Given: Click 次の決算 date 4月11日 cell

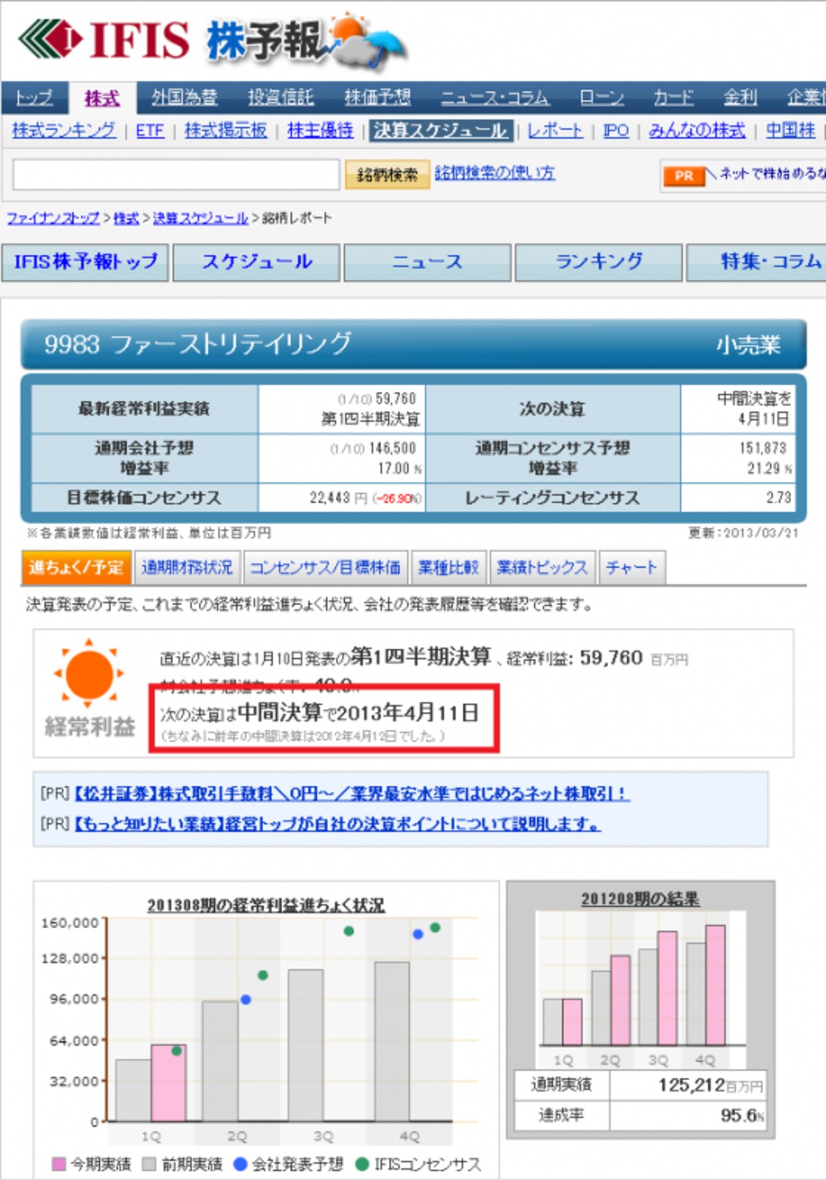Looking at the screenshot, I should click(738, 409).
